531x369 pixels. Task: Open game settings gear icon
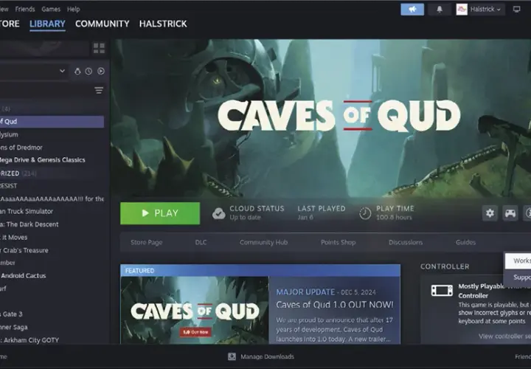490,213
